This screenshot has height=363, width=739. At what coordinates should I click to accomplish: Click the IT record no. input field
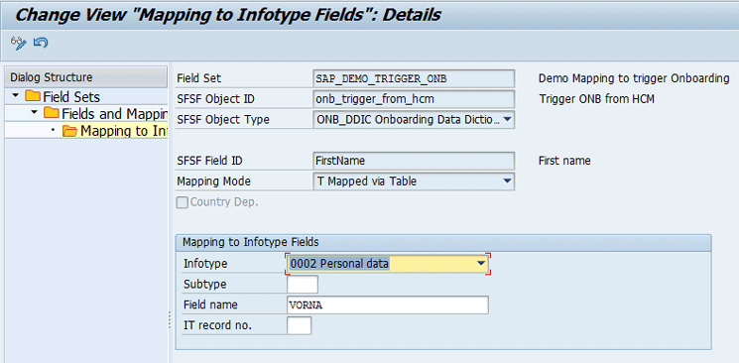tap(299, 325)
